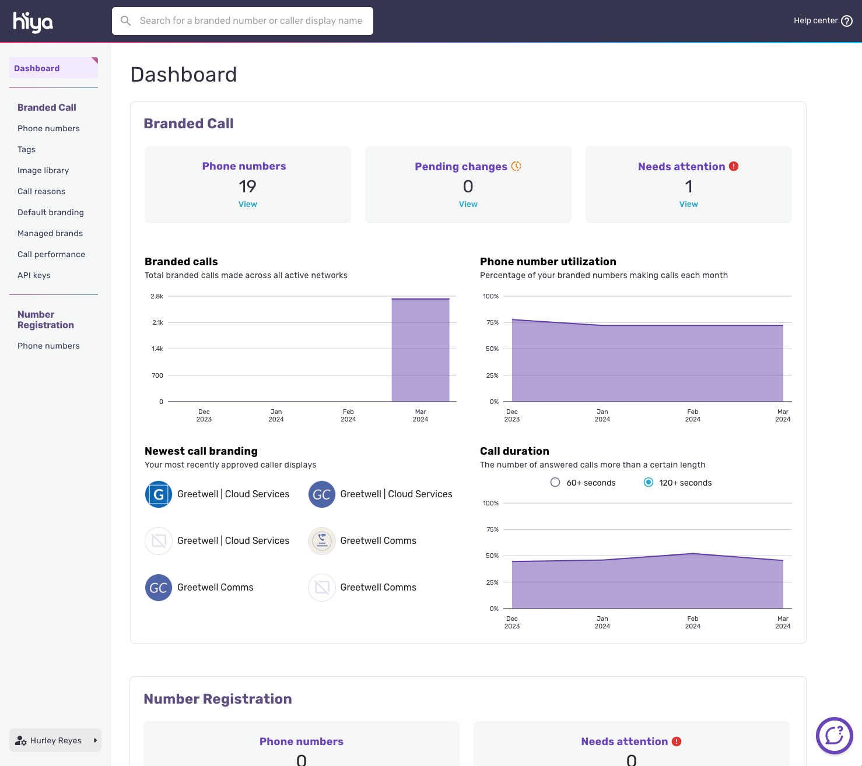Click the user account icon beside Hurley Reyes
This screenshot has width=862, height=766.
21,740
